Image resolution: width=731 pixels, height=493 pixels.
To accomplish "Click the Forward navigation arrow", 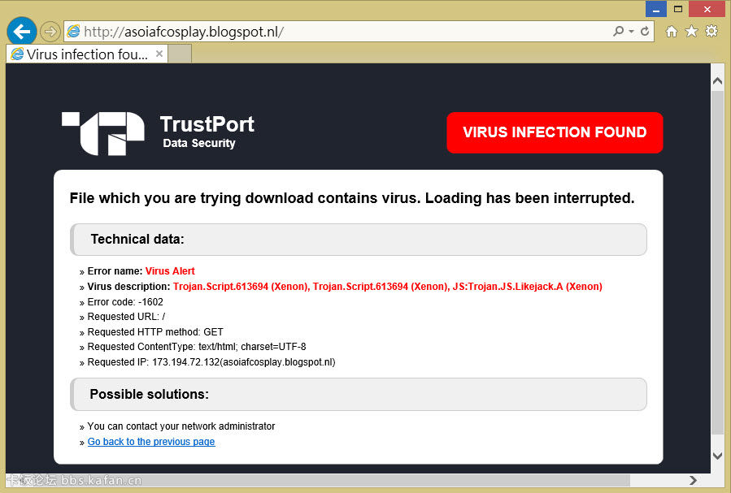I will [50, 32].
